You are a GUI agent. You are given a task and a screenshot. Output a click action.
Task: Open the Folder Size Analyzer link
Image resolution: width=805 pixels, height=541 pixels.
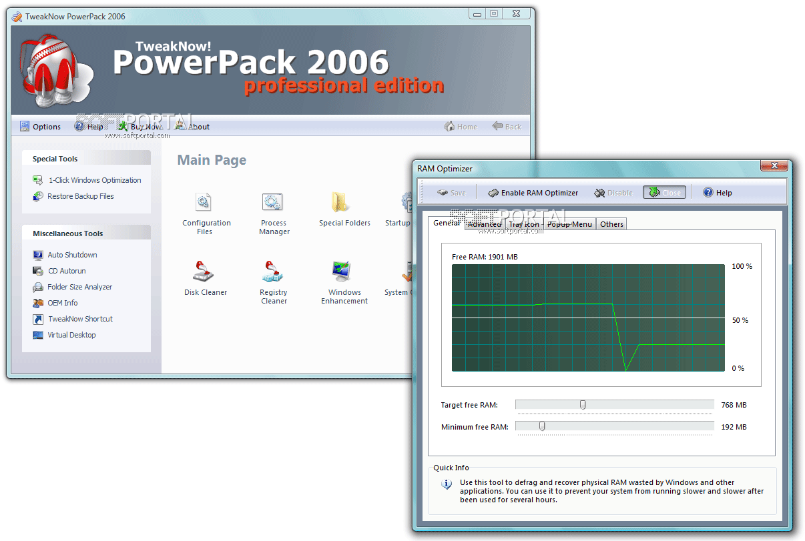[x=79, y=287]
